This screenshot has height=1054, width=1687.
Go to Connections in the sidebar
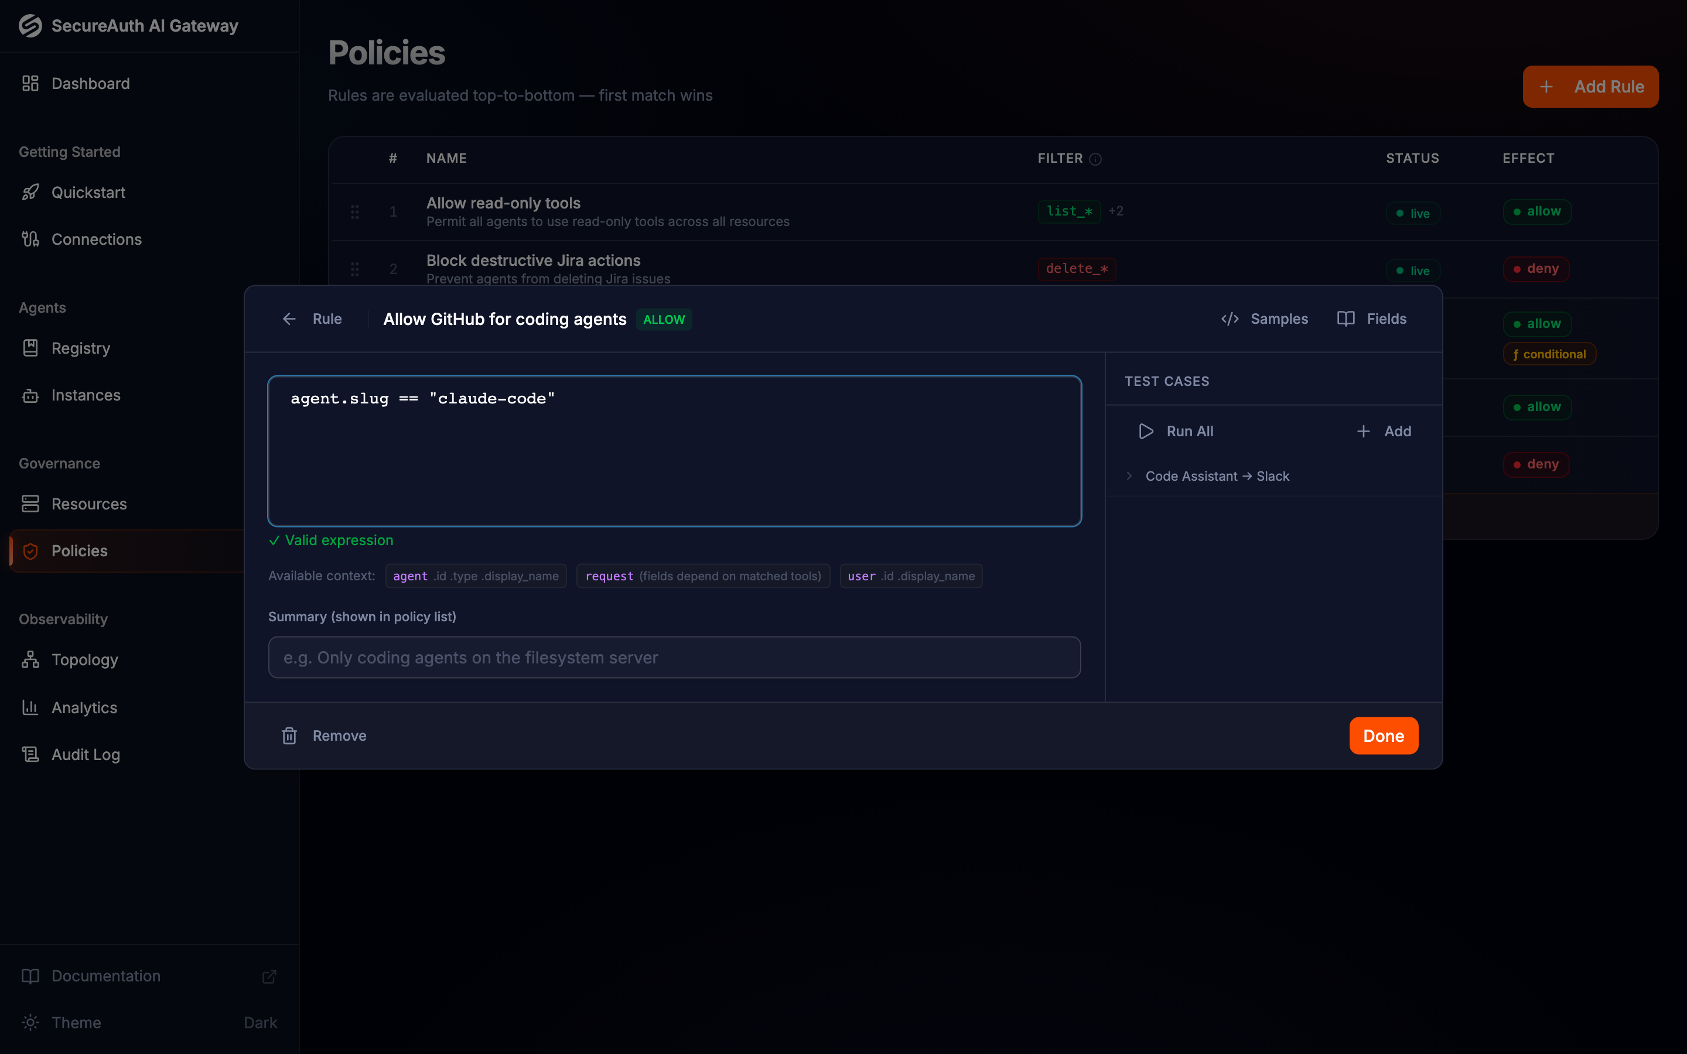tap(96, 239)
